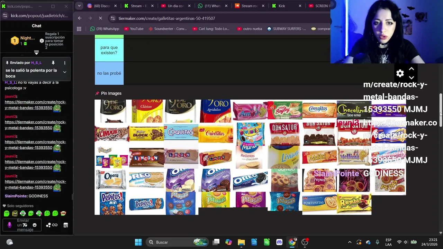Open the (39) WhatsApp bookmark
The image size is (443, 249).
104,29
